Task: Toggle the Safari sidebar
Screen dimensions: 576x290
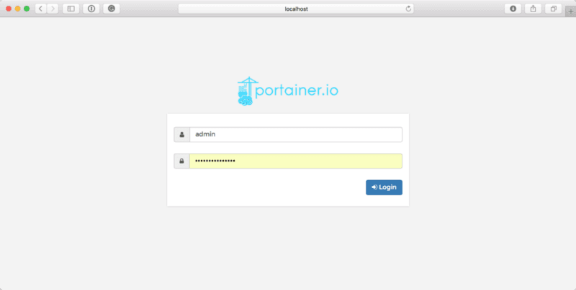Action: coord(71,9)
